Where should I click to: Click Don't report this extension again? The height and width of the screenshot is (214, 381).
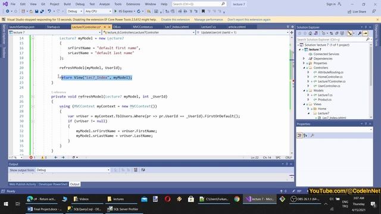click(249, 20)
